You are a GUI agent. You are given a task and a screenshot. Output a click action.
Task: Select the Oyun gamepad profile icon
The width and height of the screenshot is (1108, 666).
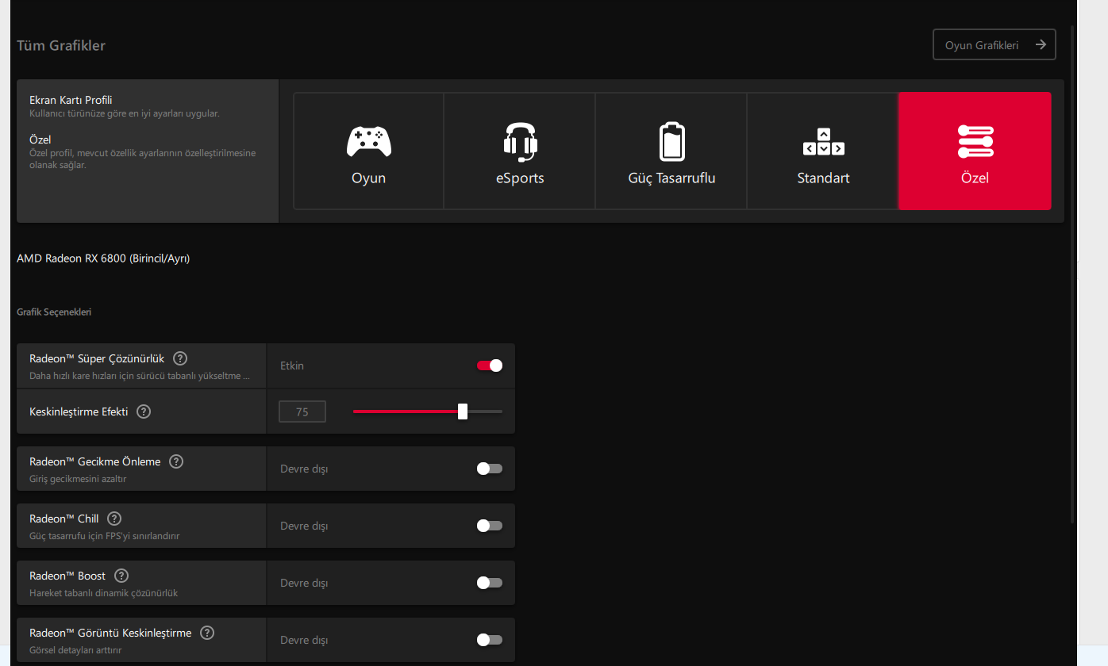coord(369,141)
